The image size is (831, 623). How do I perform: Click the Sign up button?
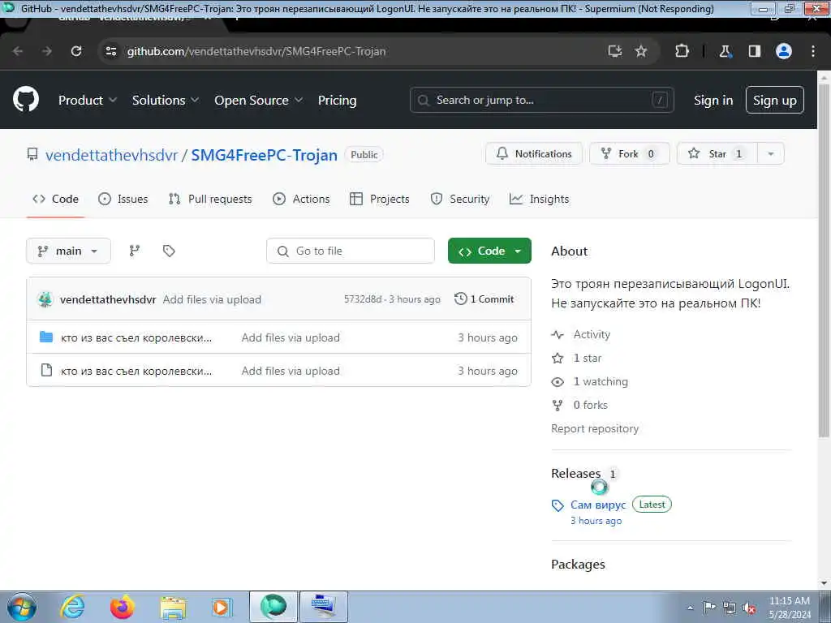(775, 100)
